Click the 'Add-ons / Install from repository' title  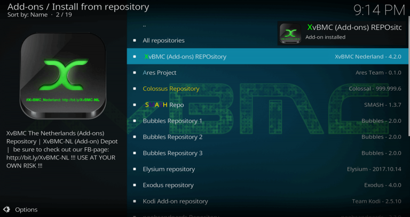coord(78,6)
